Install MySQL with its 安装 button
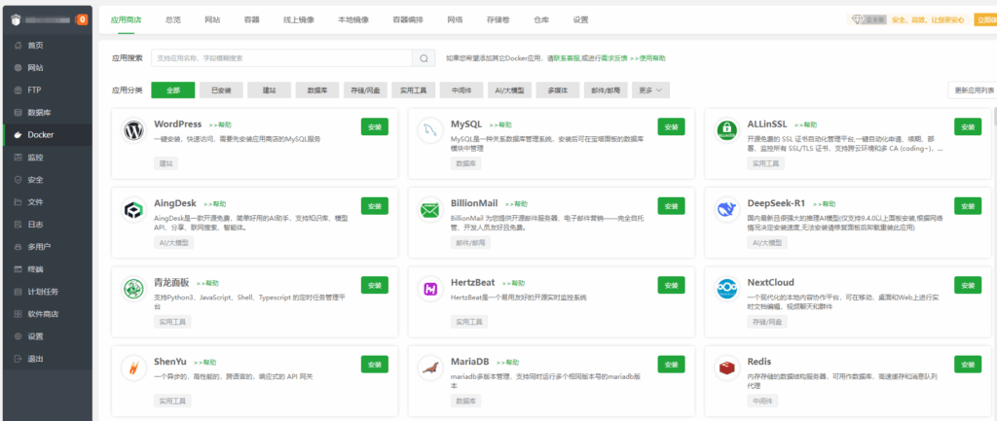The height and width of the screenshot is (421, 997). coord(672,126)
